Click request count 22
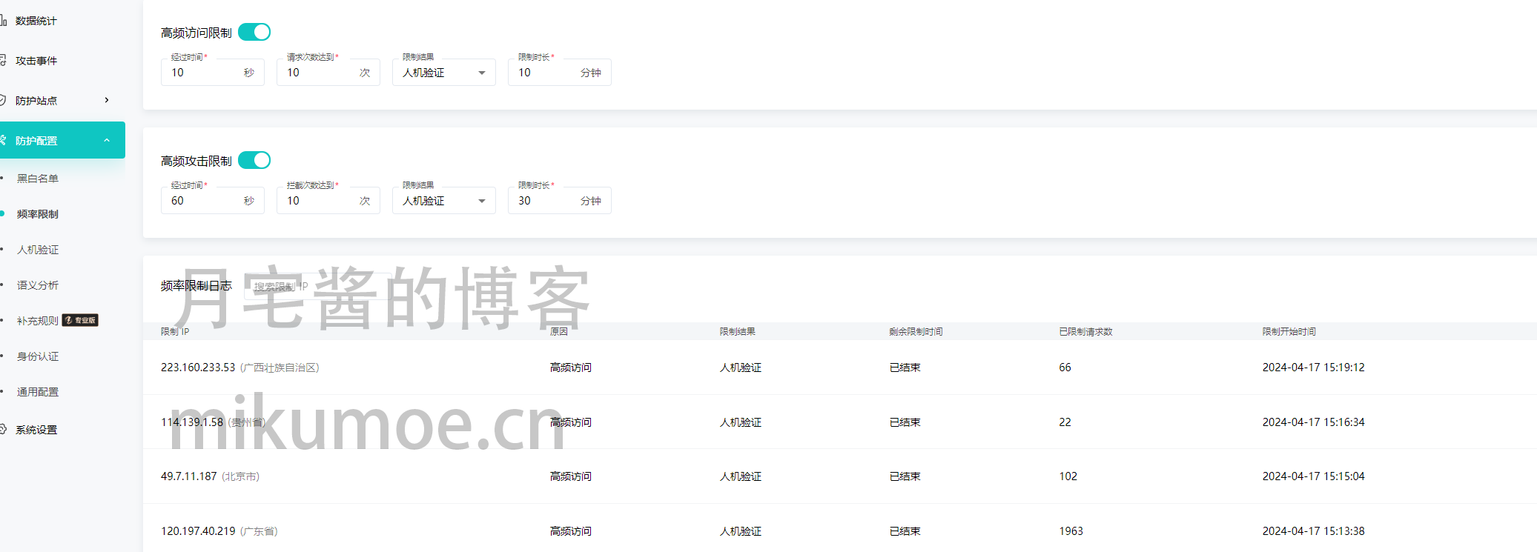The image size is (1537, 552). click(1065, 422)
